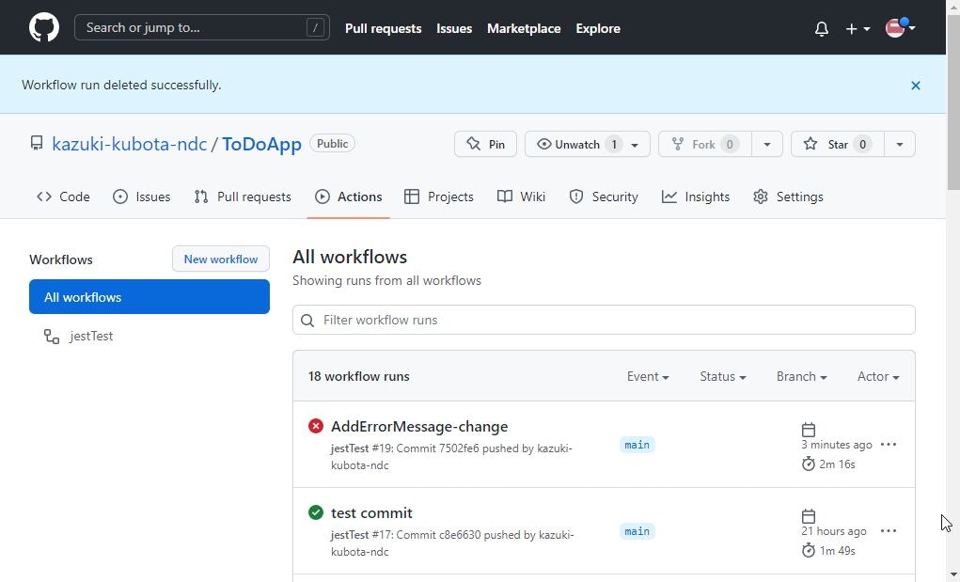
Task: Click the failed status icon for AddErrorMessage-change
Action: [x=316, y=426]
